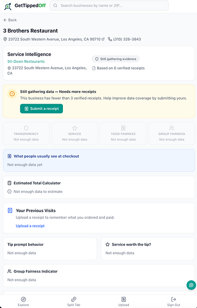The image size is (197, 308).
Task: Open the floating chat support icon
Action: click(x=191, y=285)
